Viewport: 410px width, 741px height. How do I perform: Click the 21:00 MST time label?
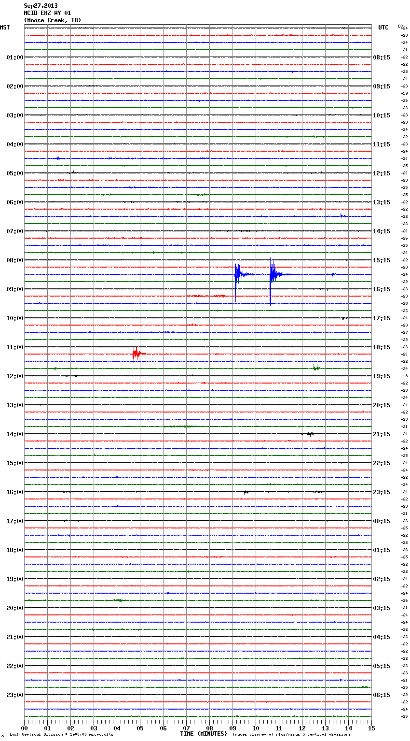15,637
